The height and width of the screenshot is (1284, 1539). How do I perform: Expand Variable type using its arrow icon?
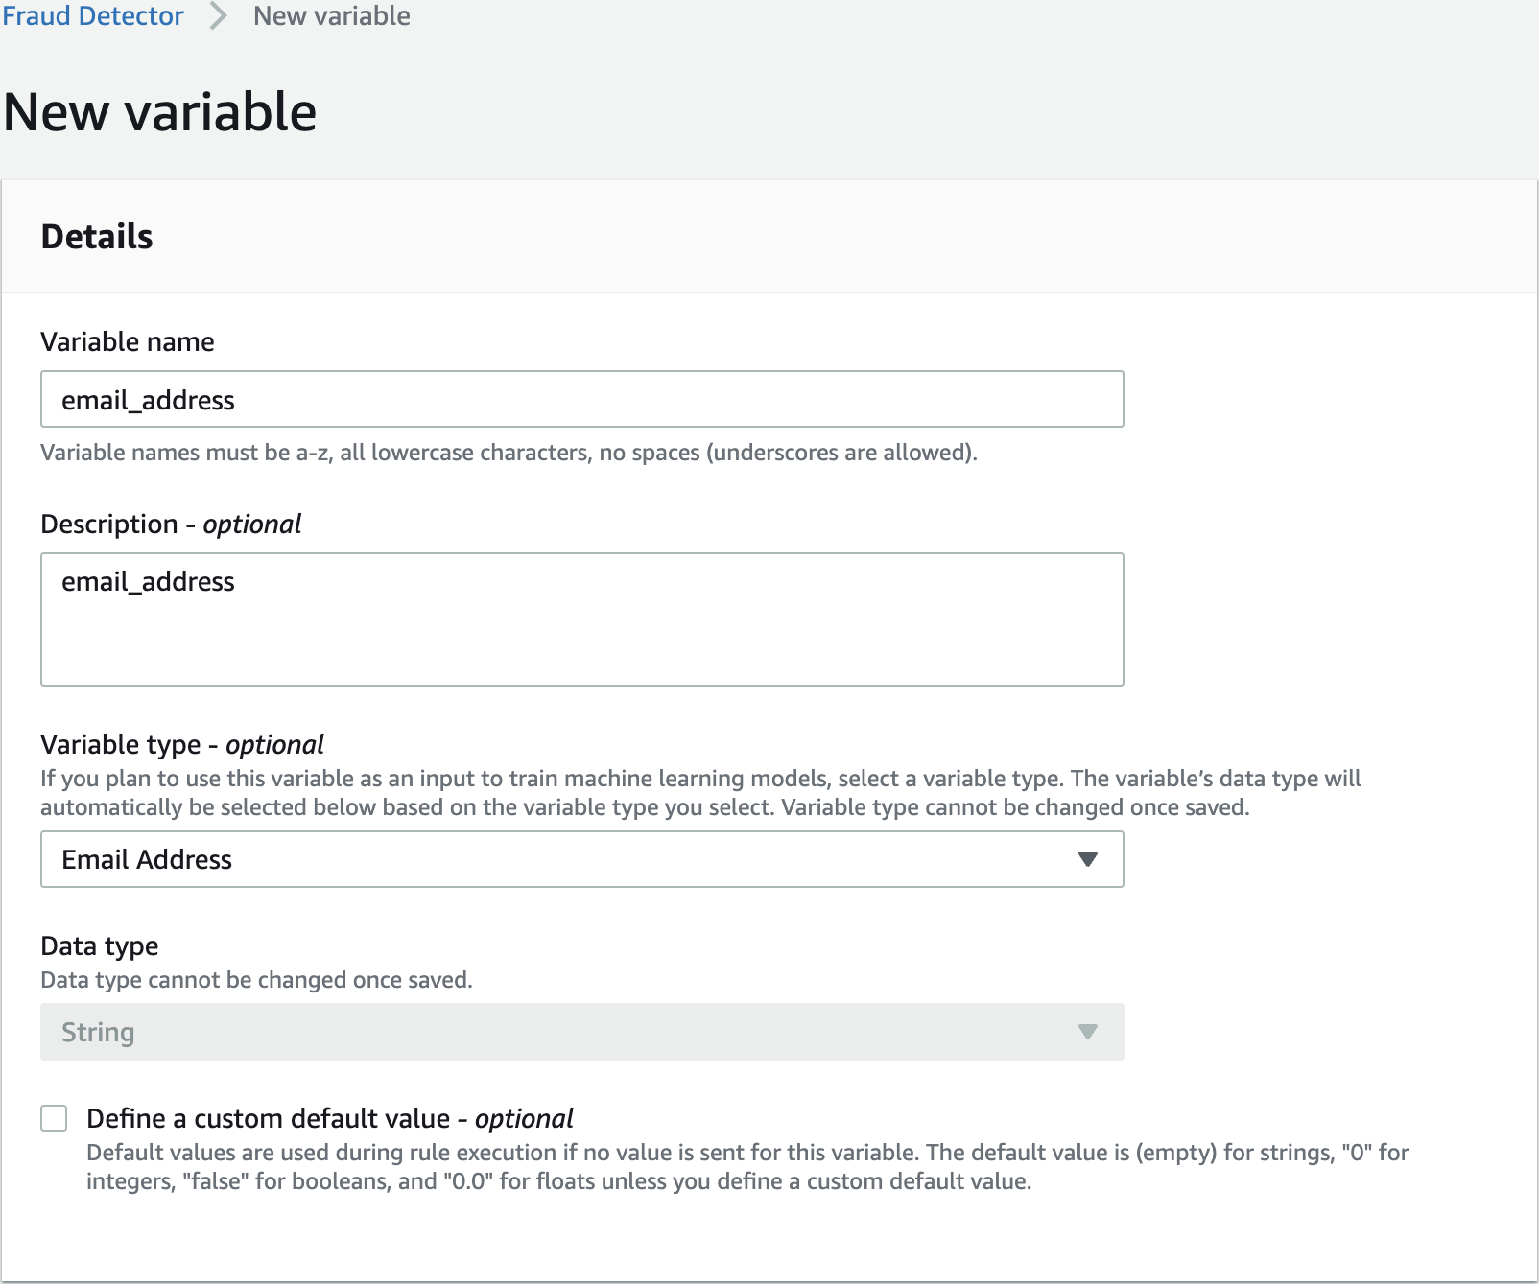(1087, 859)
